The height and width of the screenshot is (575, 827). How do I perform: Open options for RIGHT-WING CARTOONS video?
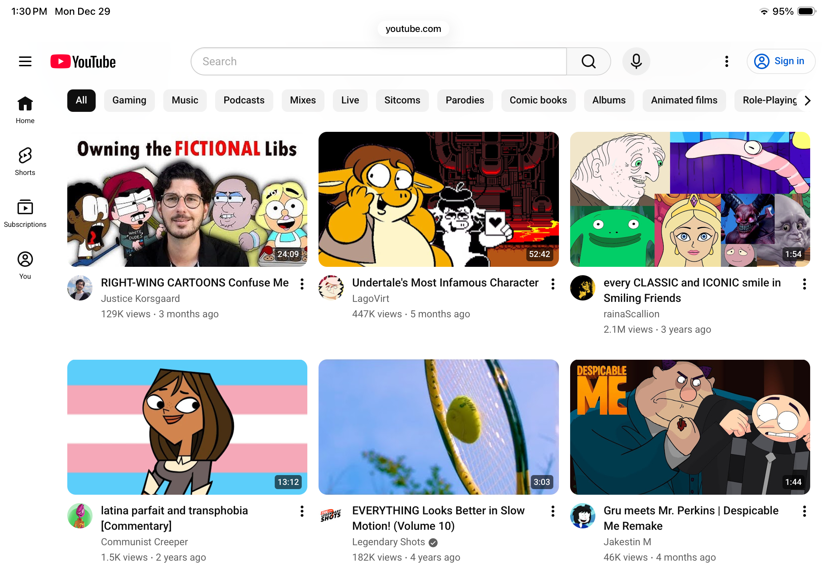[302, 284]
